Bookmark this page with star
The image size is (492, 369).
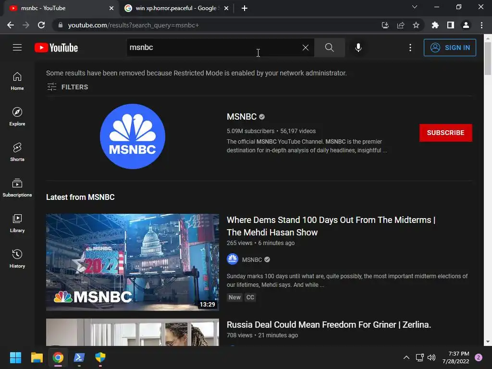click(416, 25)
